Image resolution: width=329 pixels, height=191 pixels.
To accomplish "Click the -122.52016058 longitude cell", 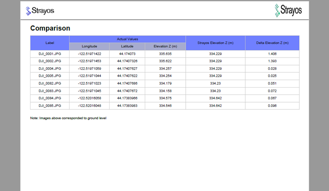I will (x=89, y=98).
